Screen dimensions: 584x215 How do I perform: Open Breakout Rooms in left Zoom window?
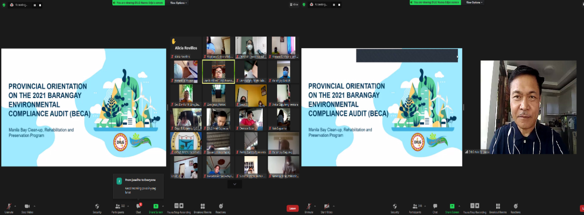[x=203, y=207]
